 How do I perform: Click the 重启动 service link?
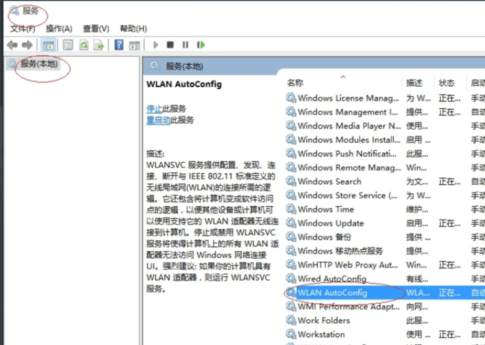[x=158, y=120]
